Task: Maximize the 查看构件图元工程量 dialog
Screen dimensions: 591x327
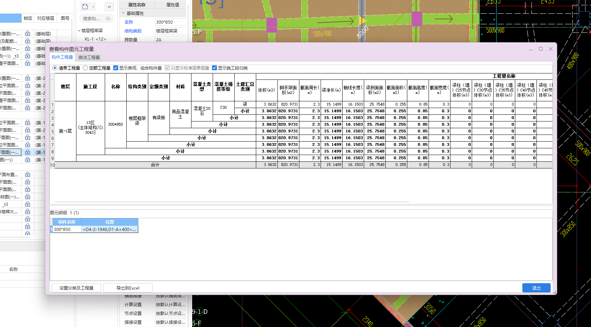Action: click(541, 49)
